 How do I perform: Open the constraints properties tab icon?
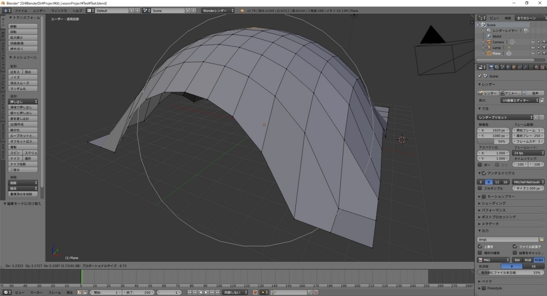520,67
